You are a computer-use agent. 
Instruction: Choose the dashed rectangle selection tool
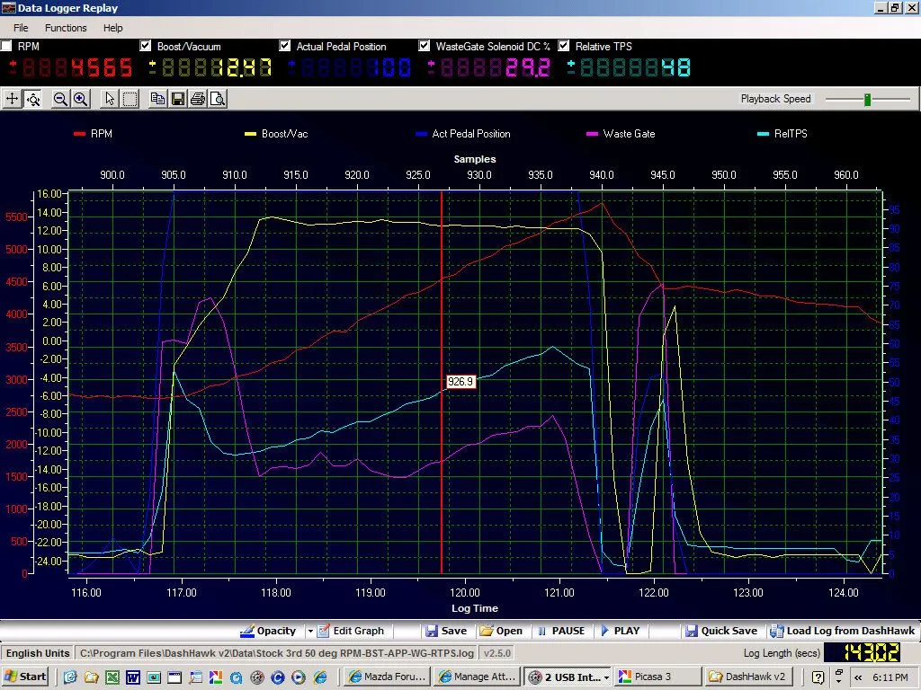130,99
